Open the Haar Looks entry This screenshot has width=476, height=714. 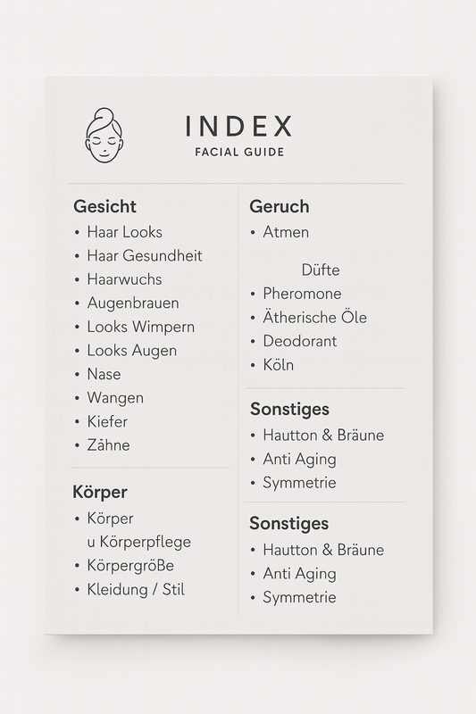(124, 232)
